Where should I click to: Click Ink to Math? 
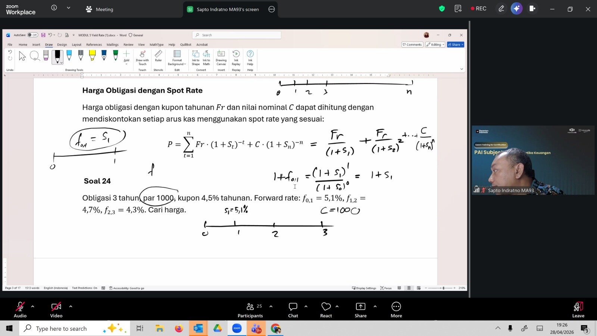[x=206, y=58]
